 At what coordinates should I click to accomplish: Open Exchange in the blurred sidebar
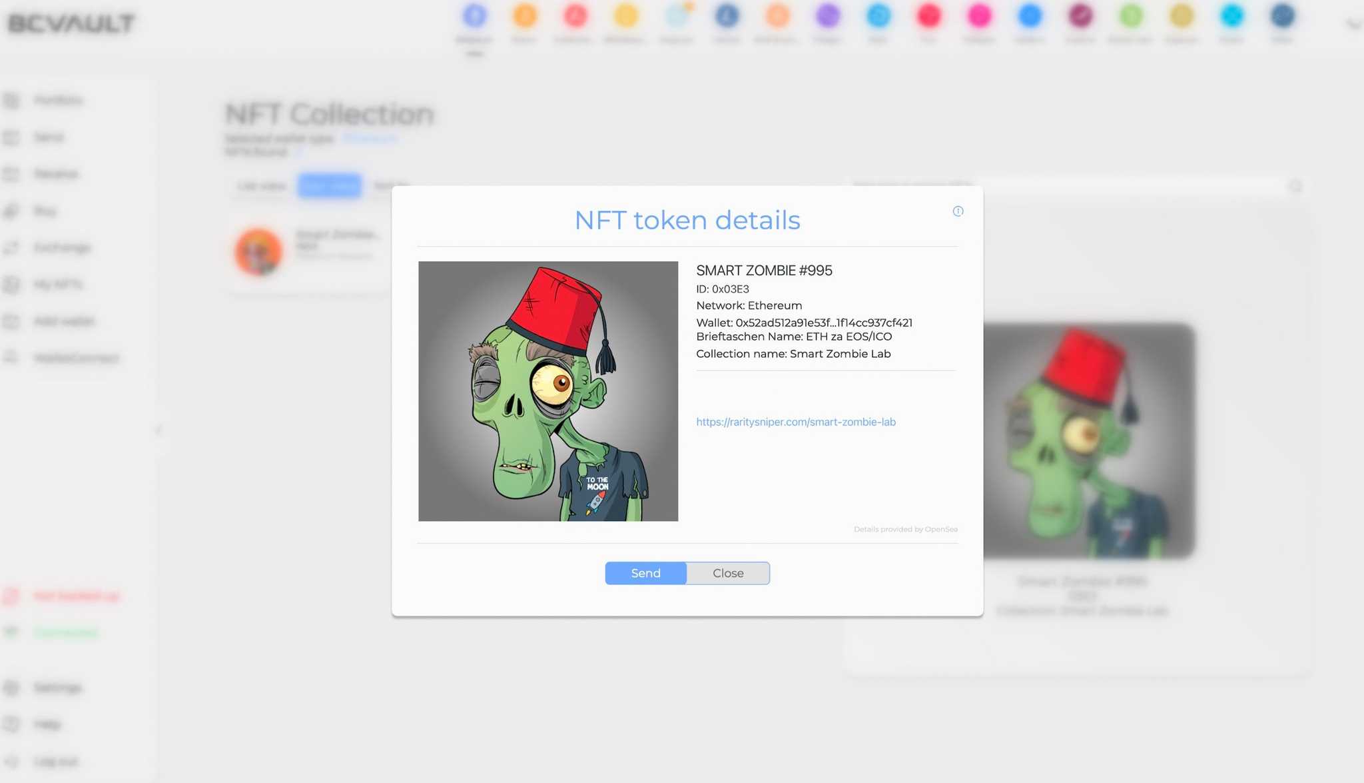point(62,248)
